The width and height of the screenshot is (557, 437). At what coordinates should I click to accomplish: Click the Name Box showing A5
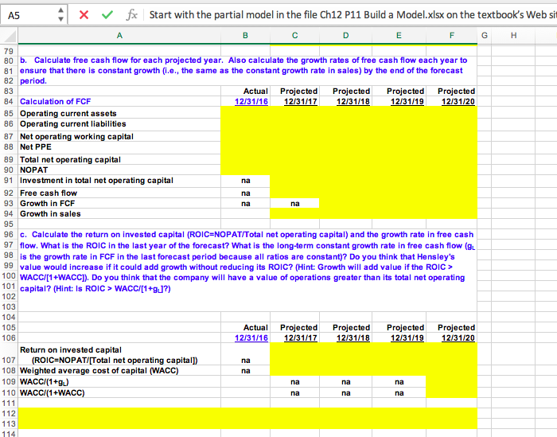(29, 15)
